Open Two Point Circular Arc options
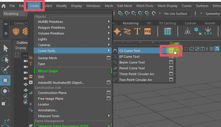221x127 pixels. pos(171,79)
